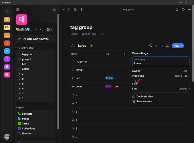Open the new object type dropdown chevron
Image resolution: width=194 pixels, height=143 pixels.
click(x=52, y=29)
